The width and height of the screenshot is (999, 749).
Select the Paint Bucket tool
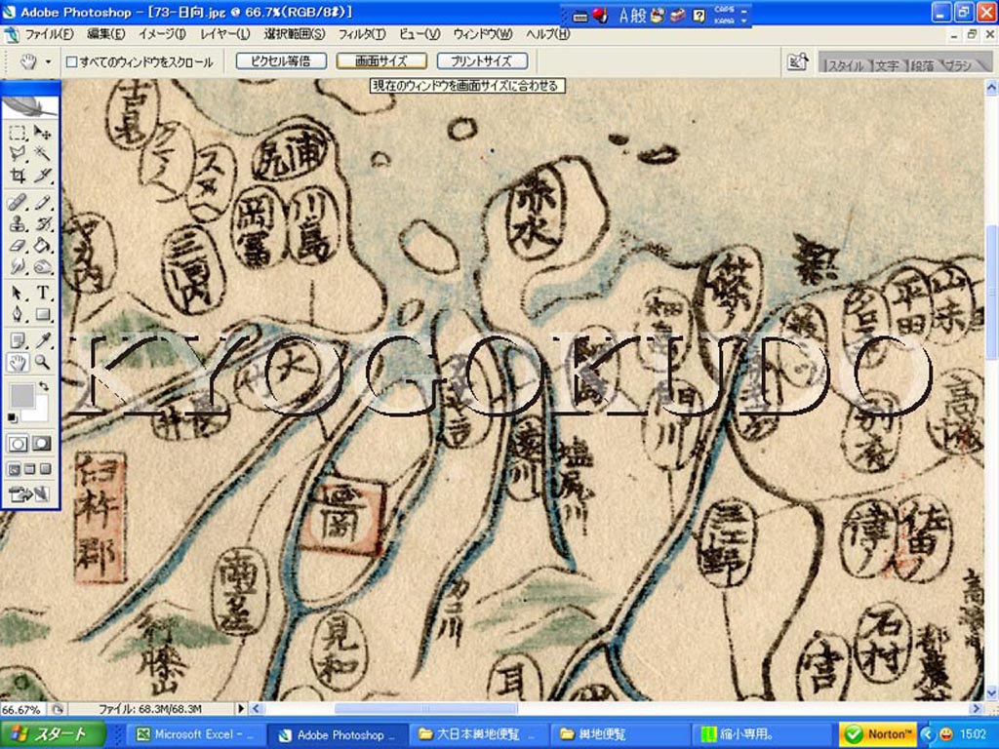[42, 245]
